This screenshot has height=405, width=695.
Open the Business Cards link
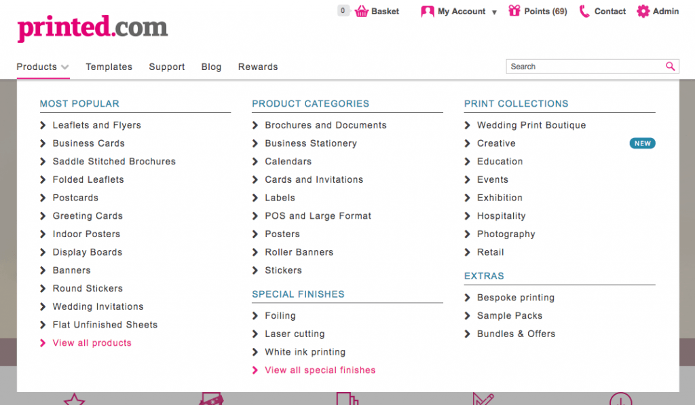[x=88, y=143]
